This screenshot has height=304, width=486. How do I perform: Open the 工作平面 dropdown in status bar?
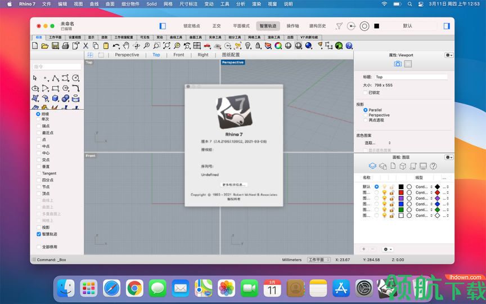319,260
